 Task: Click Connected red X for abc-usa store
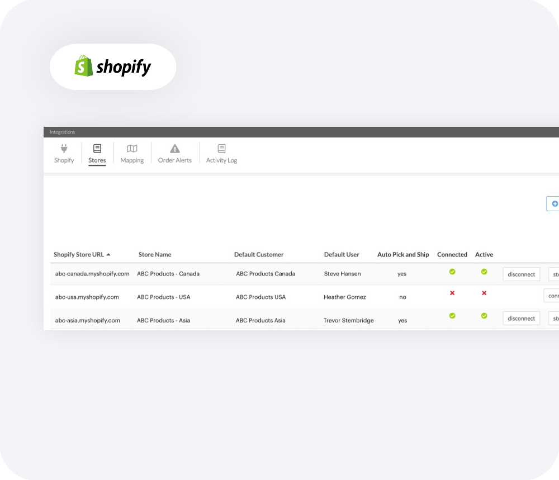coord(452,293)
